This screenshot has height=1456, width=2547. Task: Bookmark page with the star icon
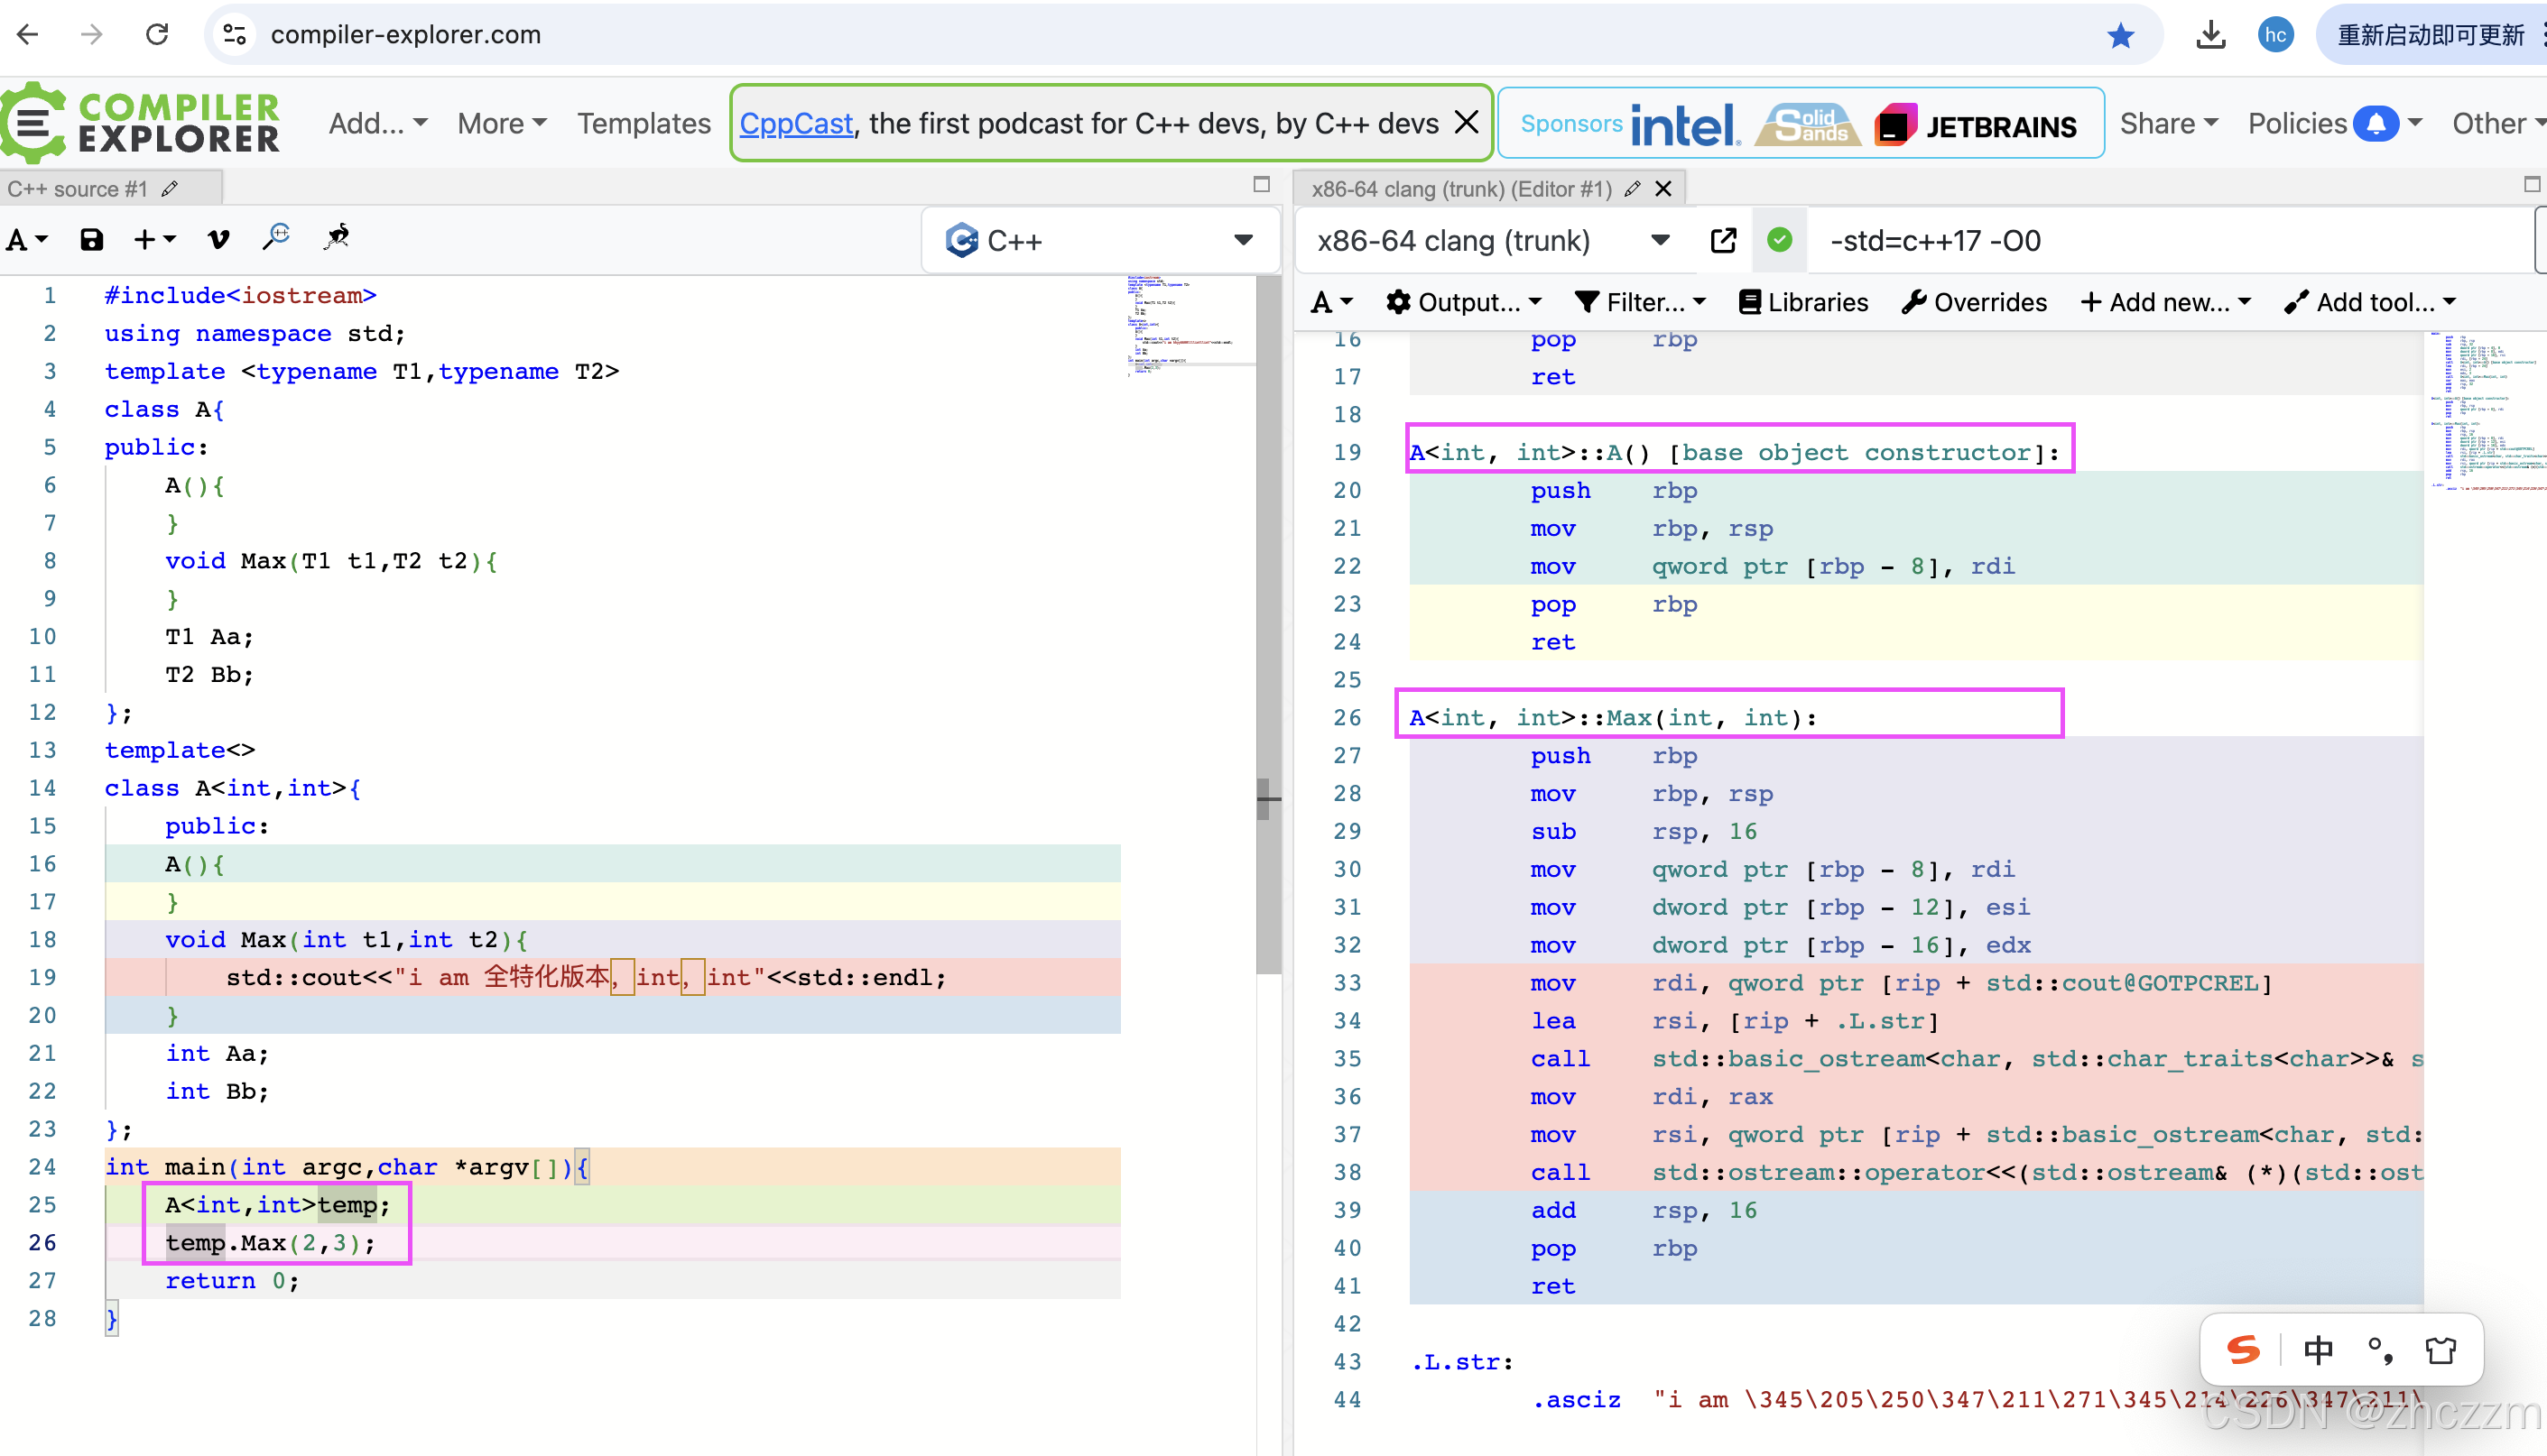tap(2121, 36)
